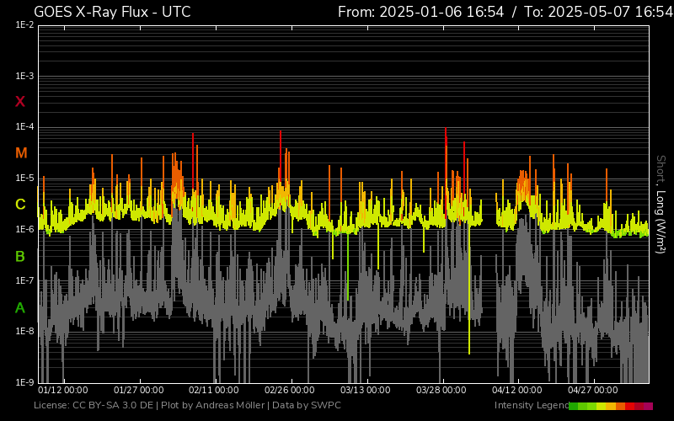
Task: Click the 'Data by SWPC' credit
Action: [307, 405]
